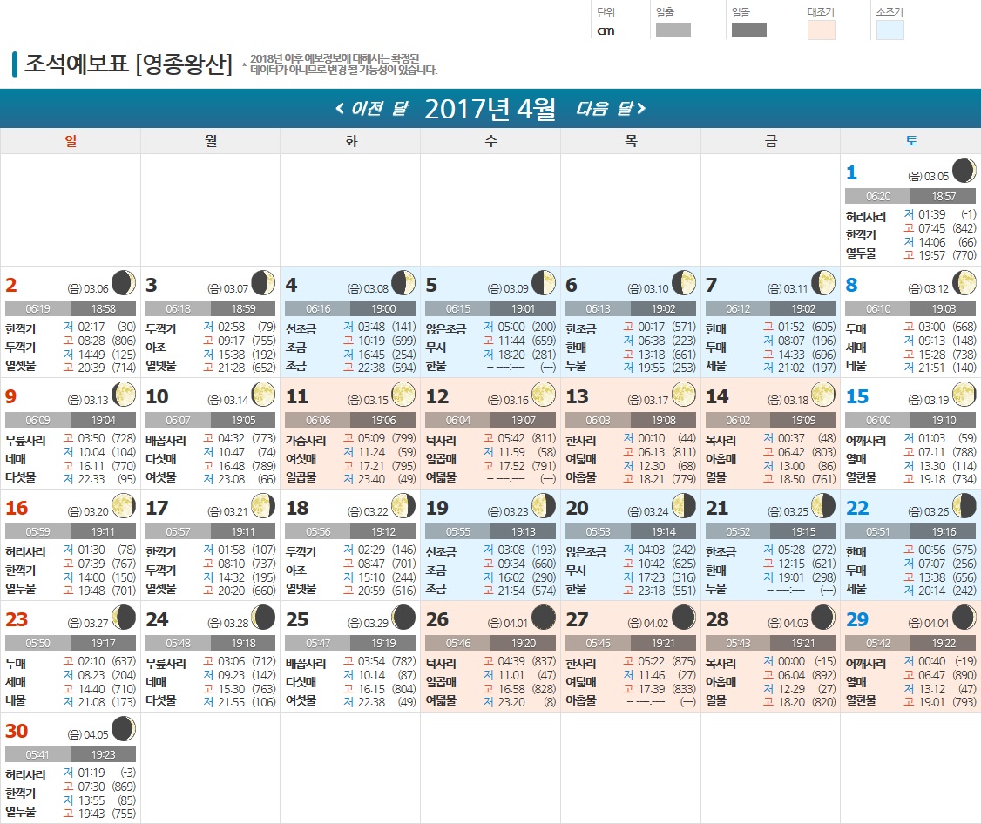Click the full moon icon for April 10
The height and width of the screenshot is (824, 981).
(x=263, y=395)
